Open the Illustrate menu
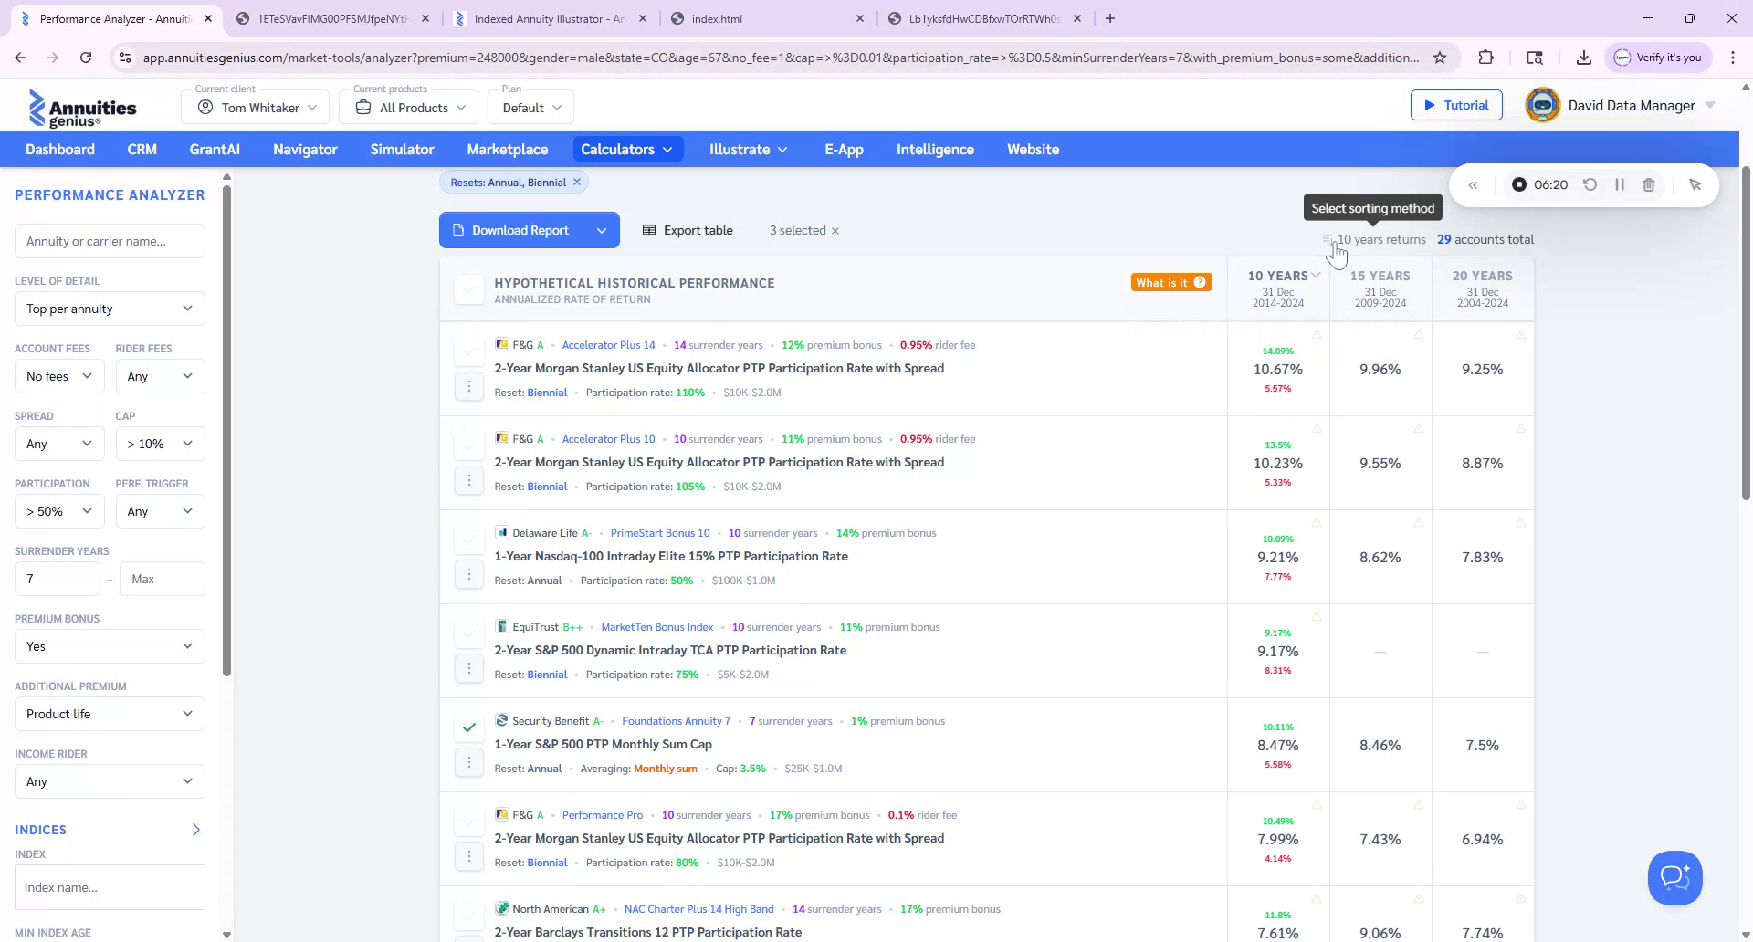 pos(748,149)
